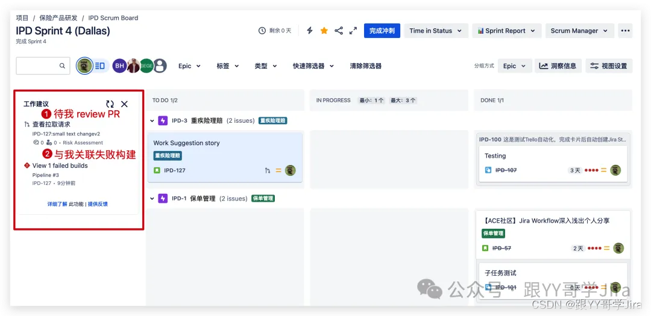Open the Sprint Report dropdown
651x316 pixels.
pos(506,31)
